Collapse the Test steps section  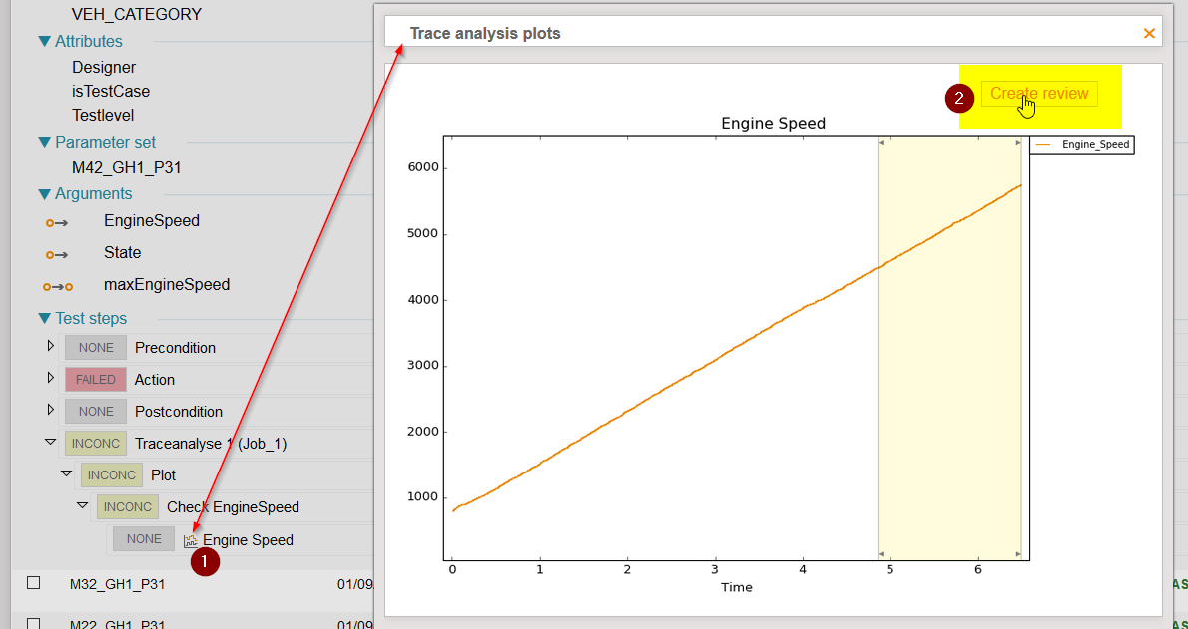click(x=44, y=319)
